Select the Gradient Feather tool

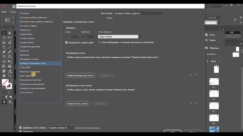(x=9, y=66)
